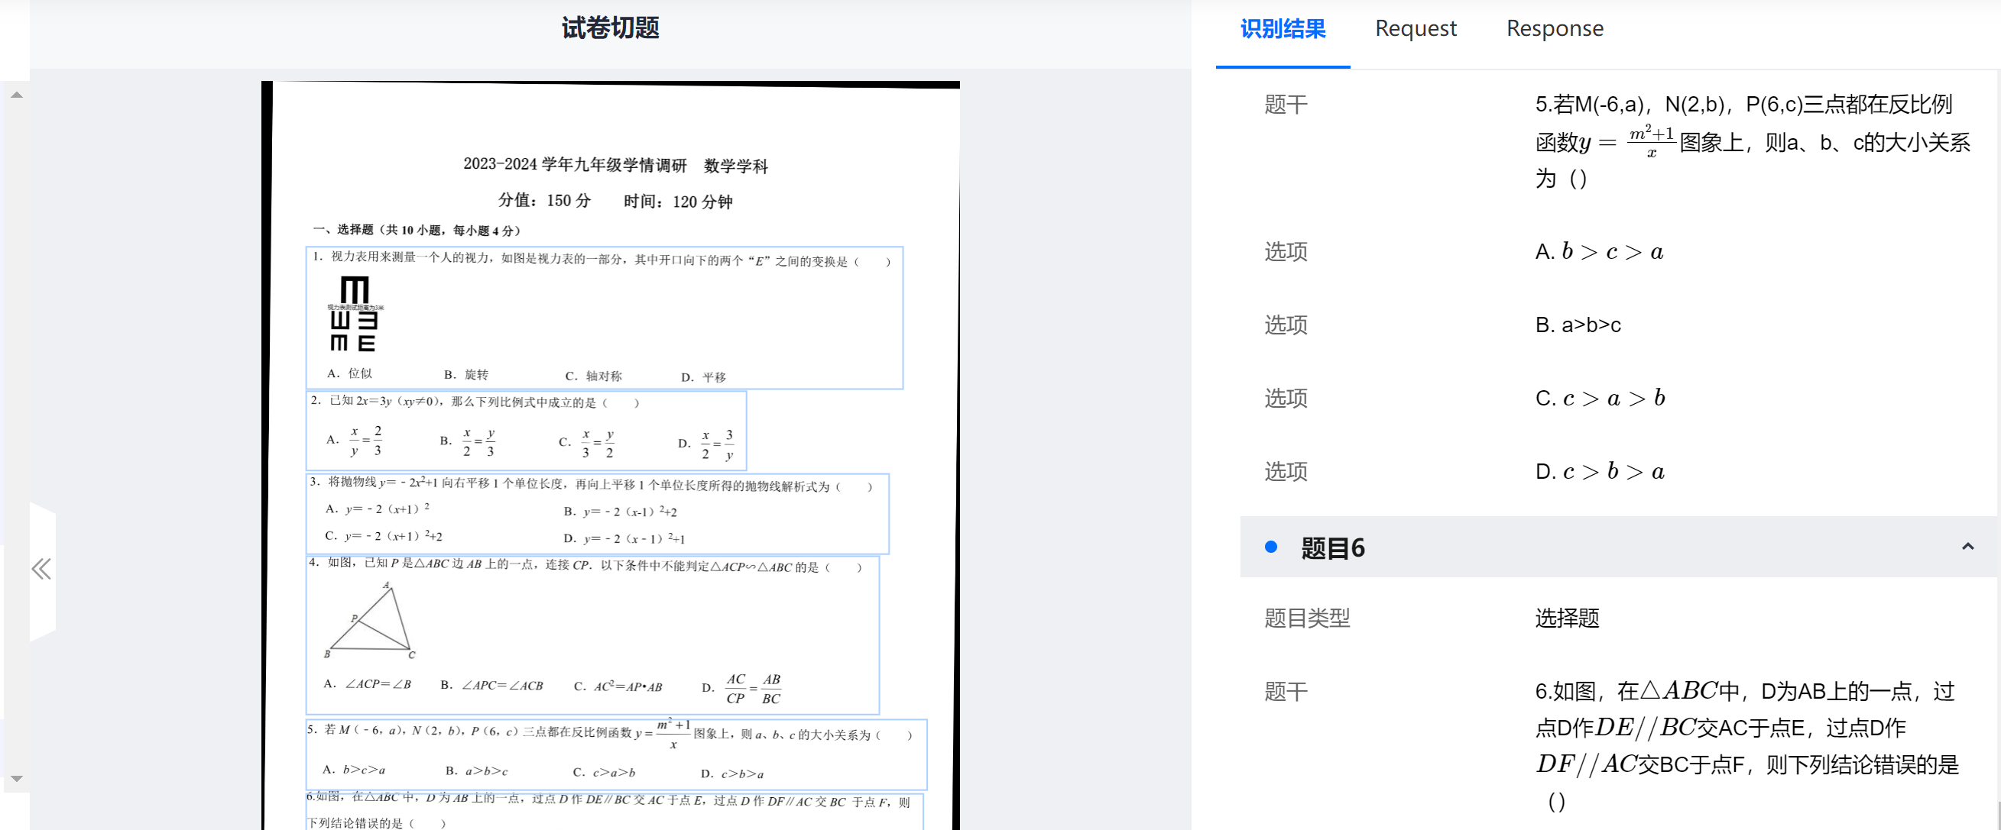This screenshot has width=2001, height=830.
Task: Click the scroll down arrow
Action: pos(16,778)
